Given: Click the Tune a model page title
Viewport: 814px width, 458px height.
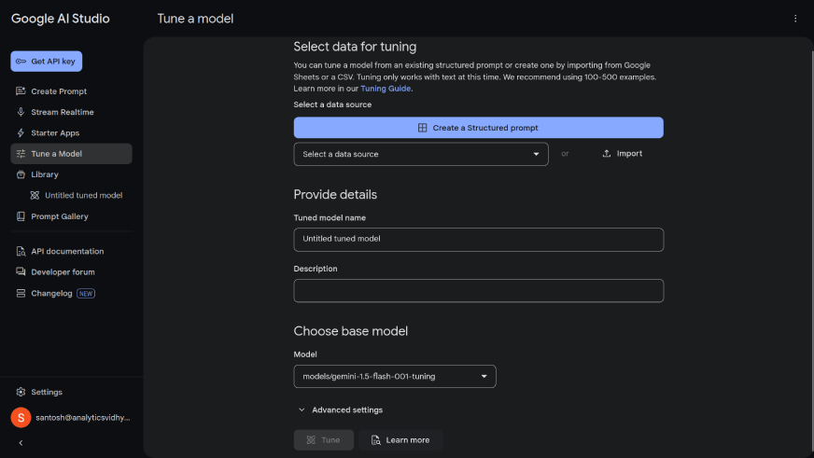Looking at the screenshot, I should pos(195,19).
